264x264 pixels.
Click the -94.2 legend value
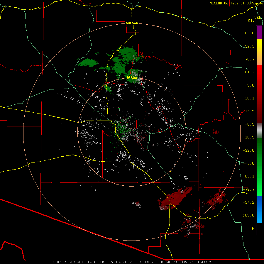248,202
